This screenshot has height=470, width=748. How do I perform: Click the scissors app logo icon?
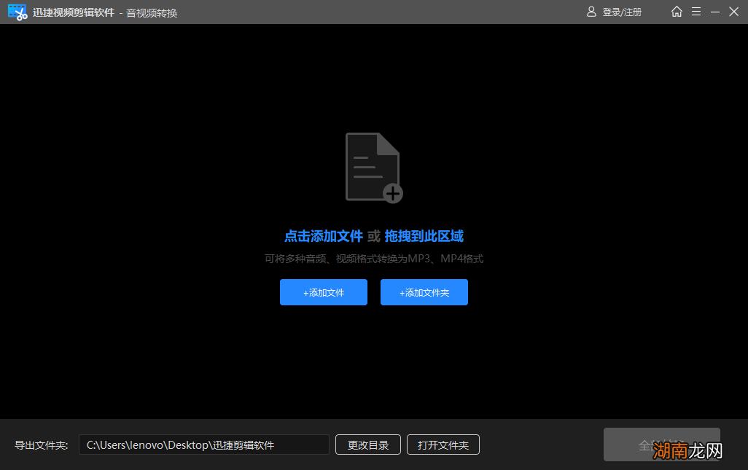pyautogui.click(x=16, y=12)
